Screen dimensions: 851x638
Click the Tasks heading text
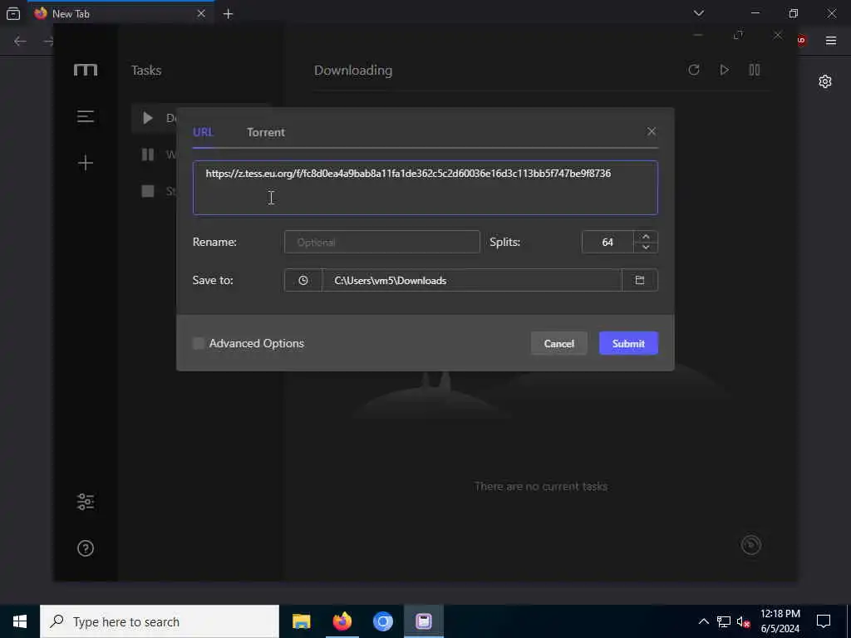coord(146,71)
